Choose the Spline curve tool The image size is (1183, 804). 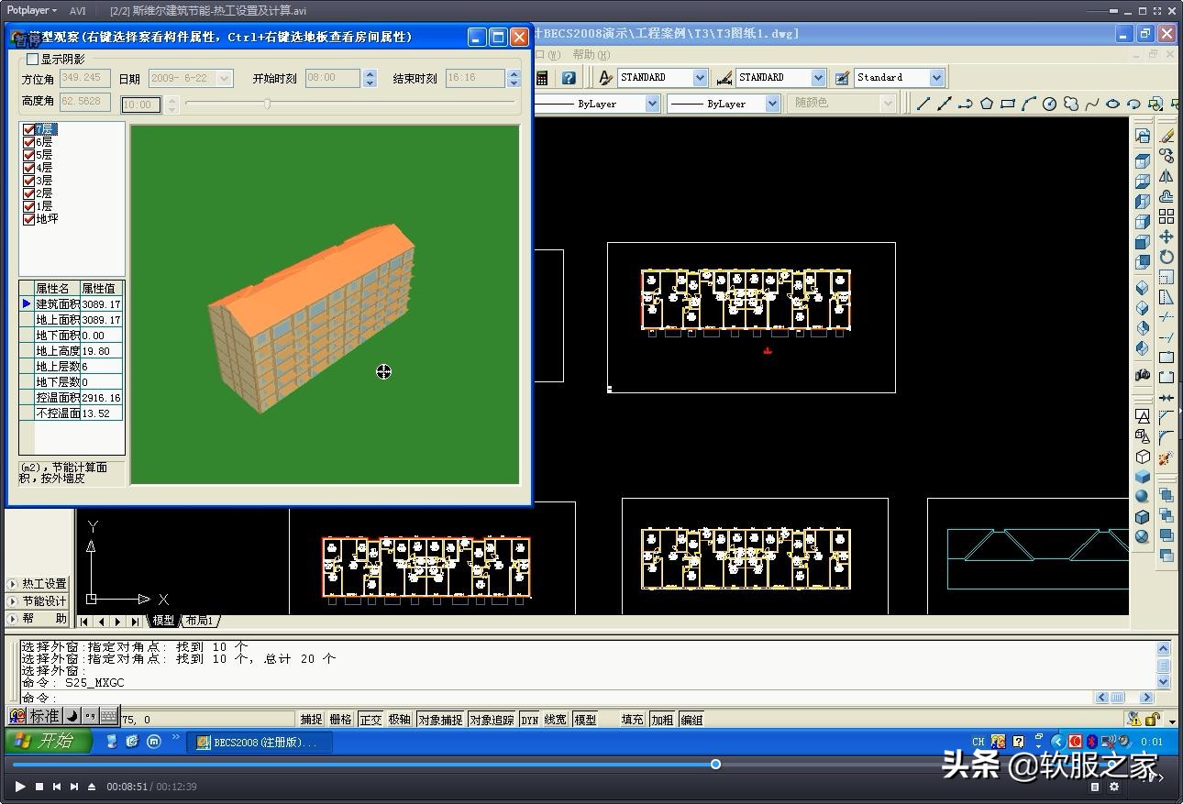pos(1091,104)
